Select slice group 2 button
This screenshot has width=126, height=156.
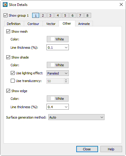(43, 15)
